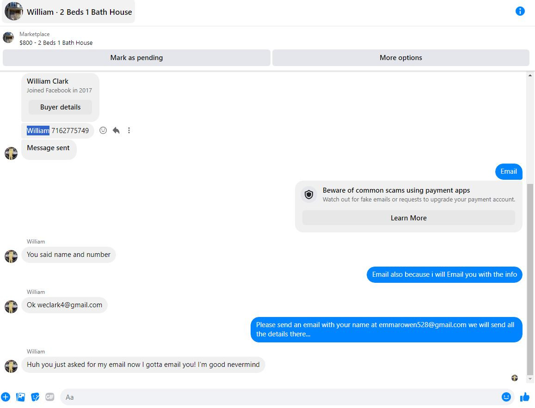Reply to the 7162775749 message
The width and height of the screenshot is (535, 408).
(x=116, y=130)
